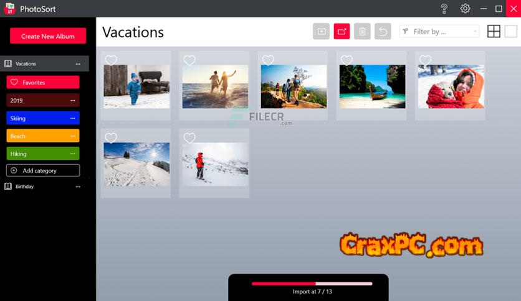Image resolution: width=521 pixels, height=301 pixels.
Task: Open the Hiking category options dots
Action: click(x=73, y=154)
